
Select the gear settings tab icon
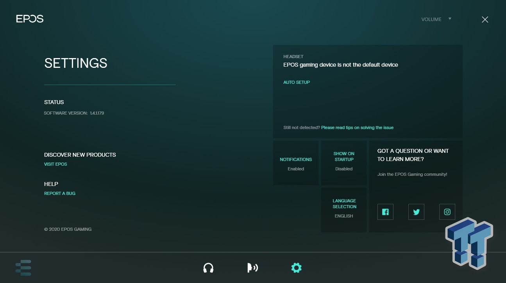[297, 268]
